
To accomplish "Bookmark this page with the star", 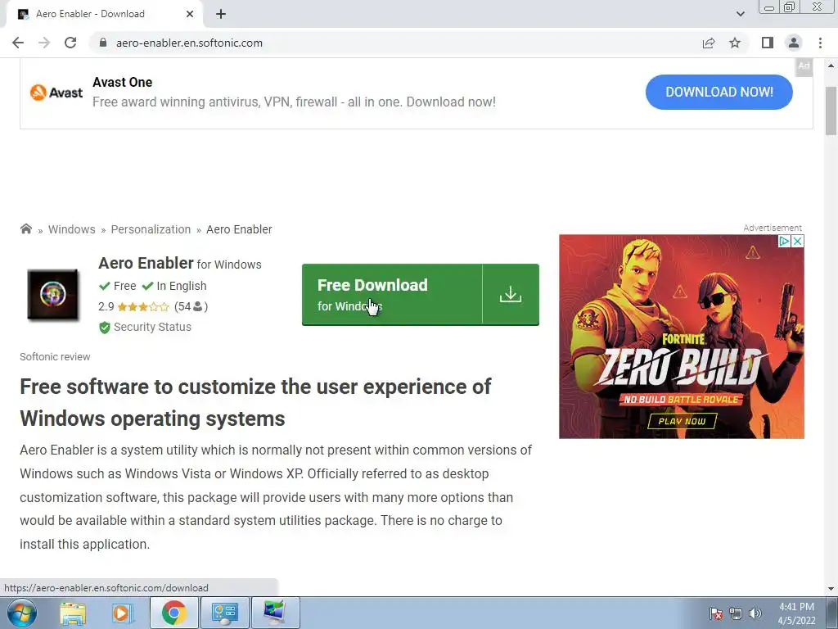I will click(735, 43).
